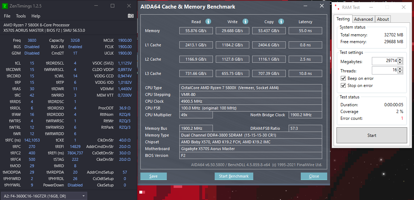Click Save button in AIDA64

point(153,176)
